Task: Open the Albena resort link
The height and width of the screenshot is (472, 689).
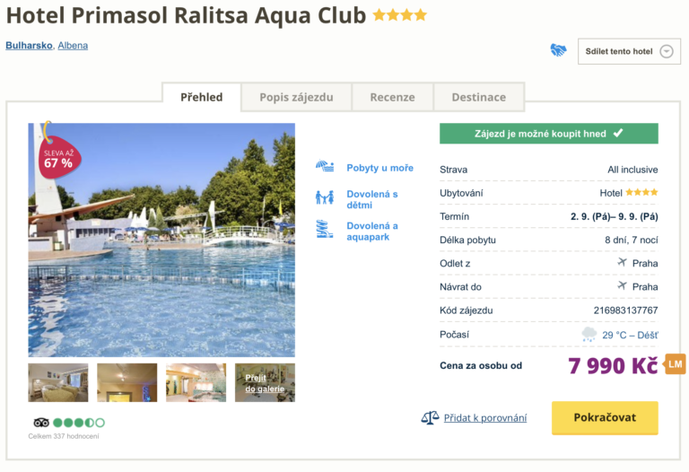Action: point(73,45)
